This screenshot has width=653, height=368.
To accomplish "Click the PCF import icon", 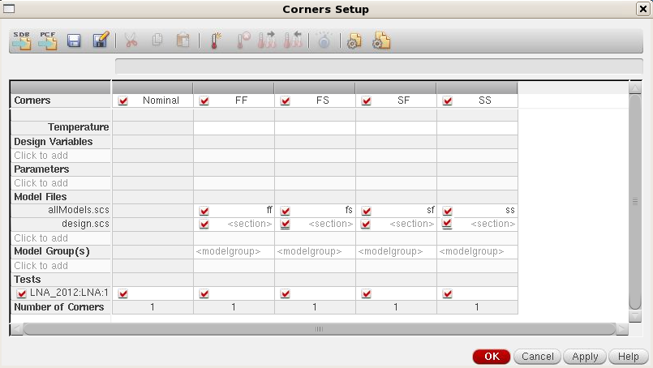I will pyautogui.click(x=47, y=41).
